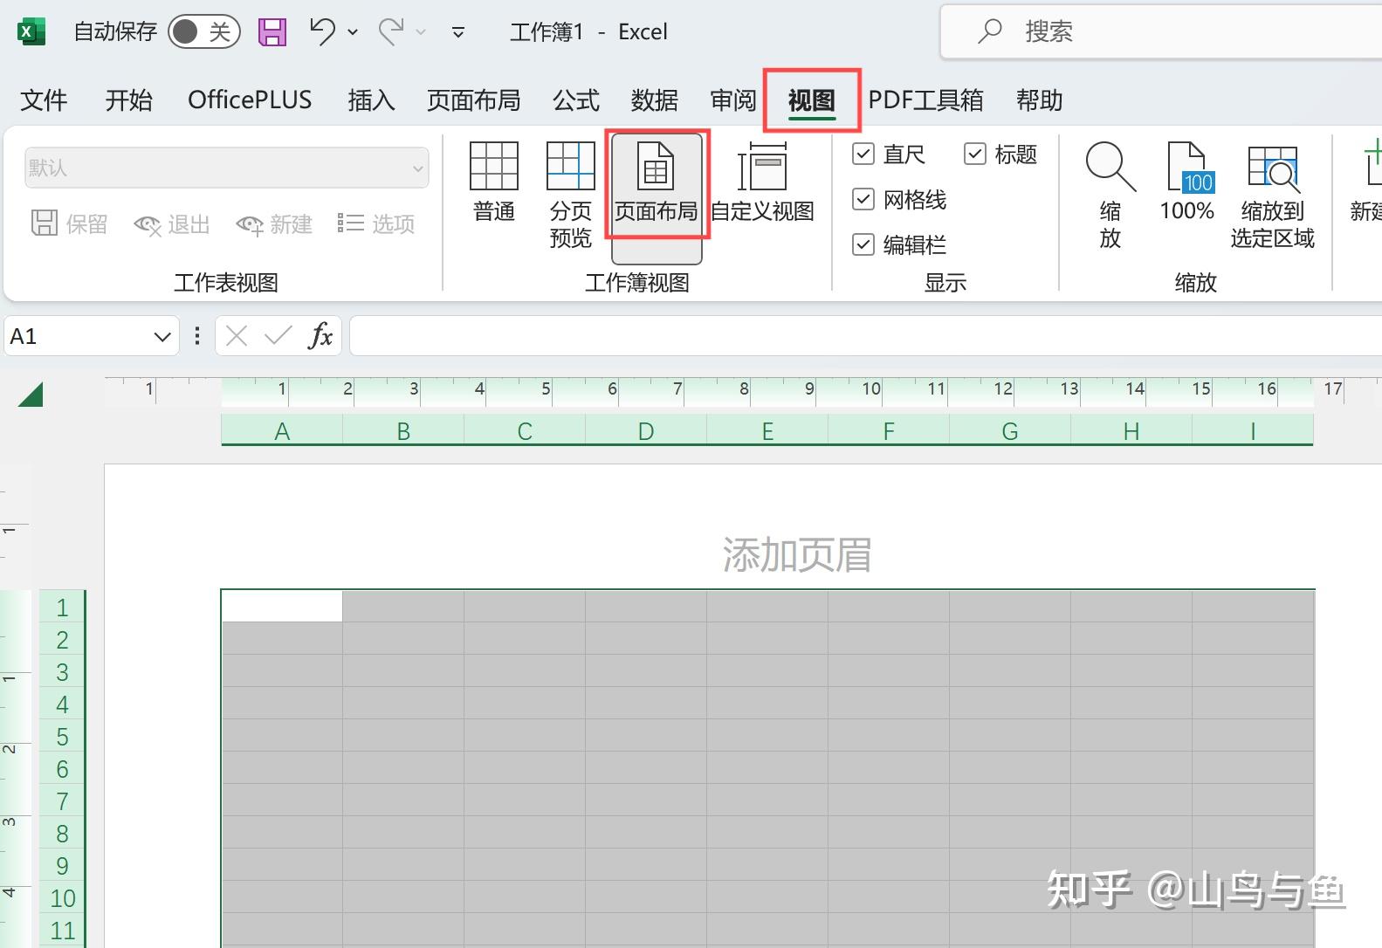Click cell A1 in the sheet
The image size is (1382, 948).
(282, 606)
